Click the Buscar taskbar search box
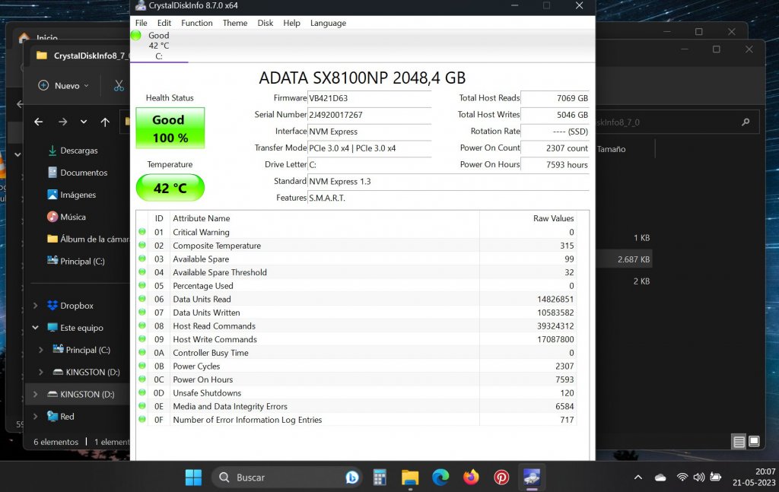This screenshot has height=492, width=779. click(287, 477)
